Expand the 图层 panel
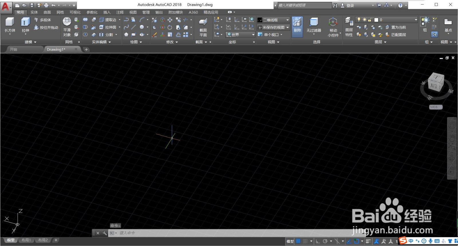458x246 pixels. click(x=380, y=42)
